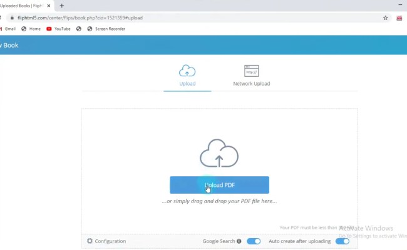Click the drag and drop PDF hint text
407x250 pixels.
click(219, 201)
